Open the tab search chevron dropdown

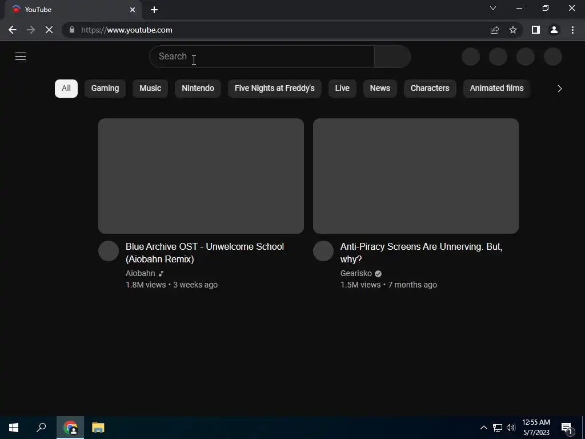tap(493, 8)
